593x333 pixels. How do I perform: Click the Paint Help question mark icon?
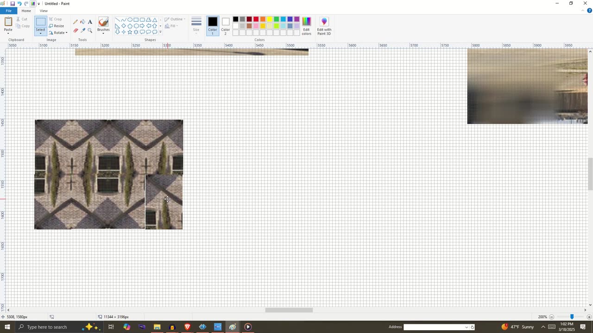coord(589,11)
